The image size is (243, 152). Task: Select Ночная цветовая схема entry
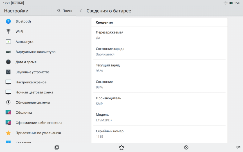(34, 92)
